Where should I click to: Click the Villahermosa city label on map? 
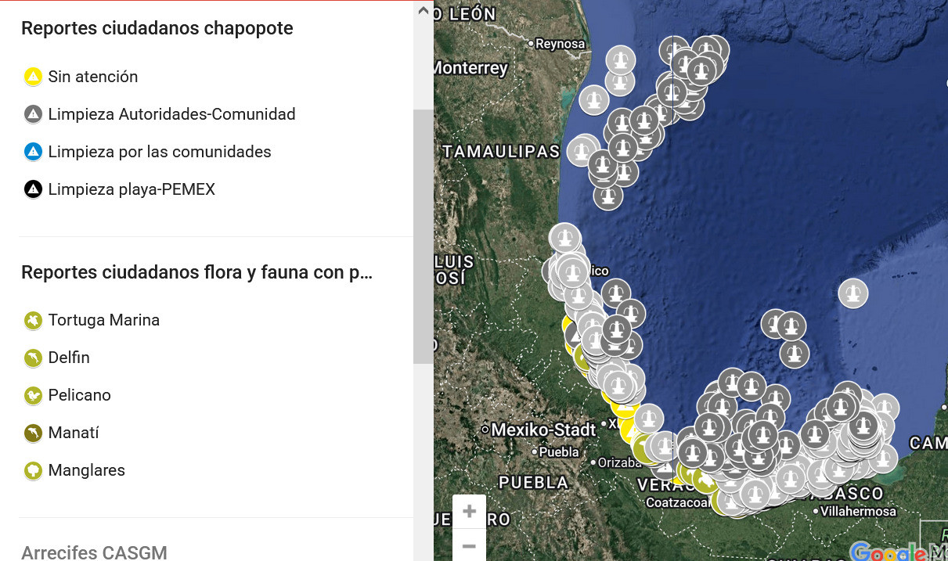click(x=860, y=511)
